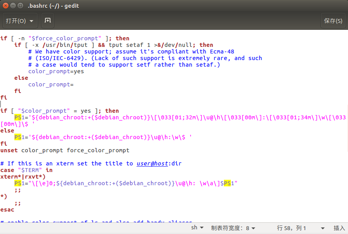348x234 pixels.
Task: Click the vertical scrollbar on the right edge
Action: (347, 129)
